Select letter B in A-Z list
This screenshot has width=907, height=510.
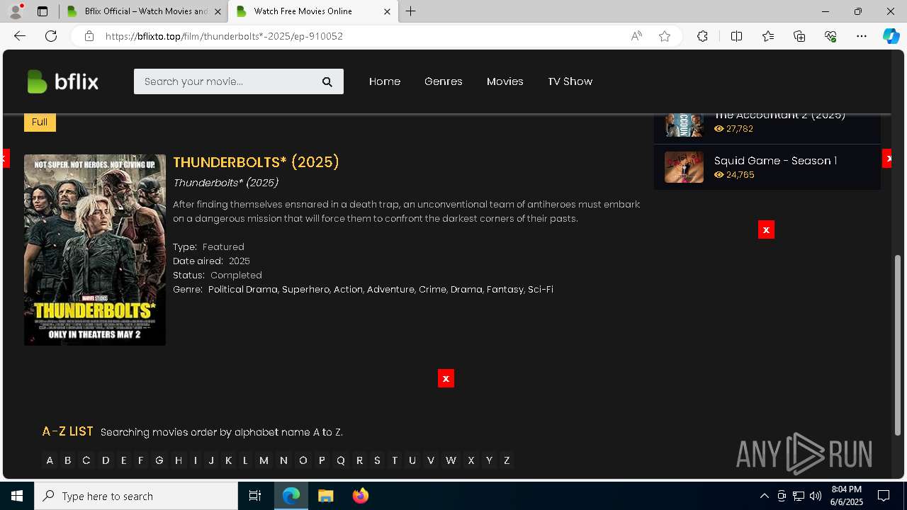68,460
